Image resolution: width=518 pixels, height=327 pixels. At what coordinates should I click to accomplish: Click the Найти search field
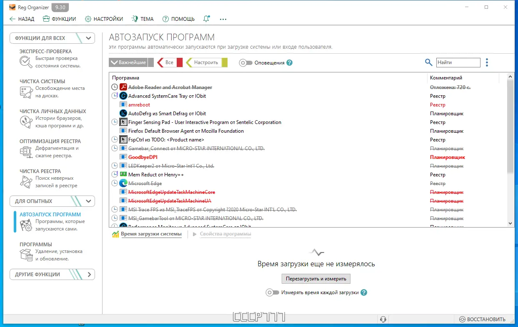click(x=458, y=62)
